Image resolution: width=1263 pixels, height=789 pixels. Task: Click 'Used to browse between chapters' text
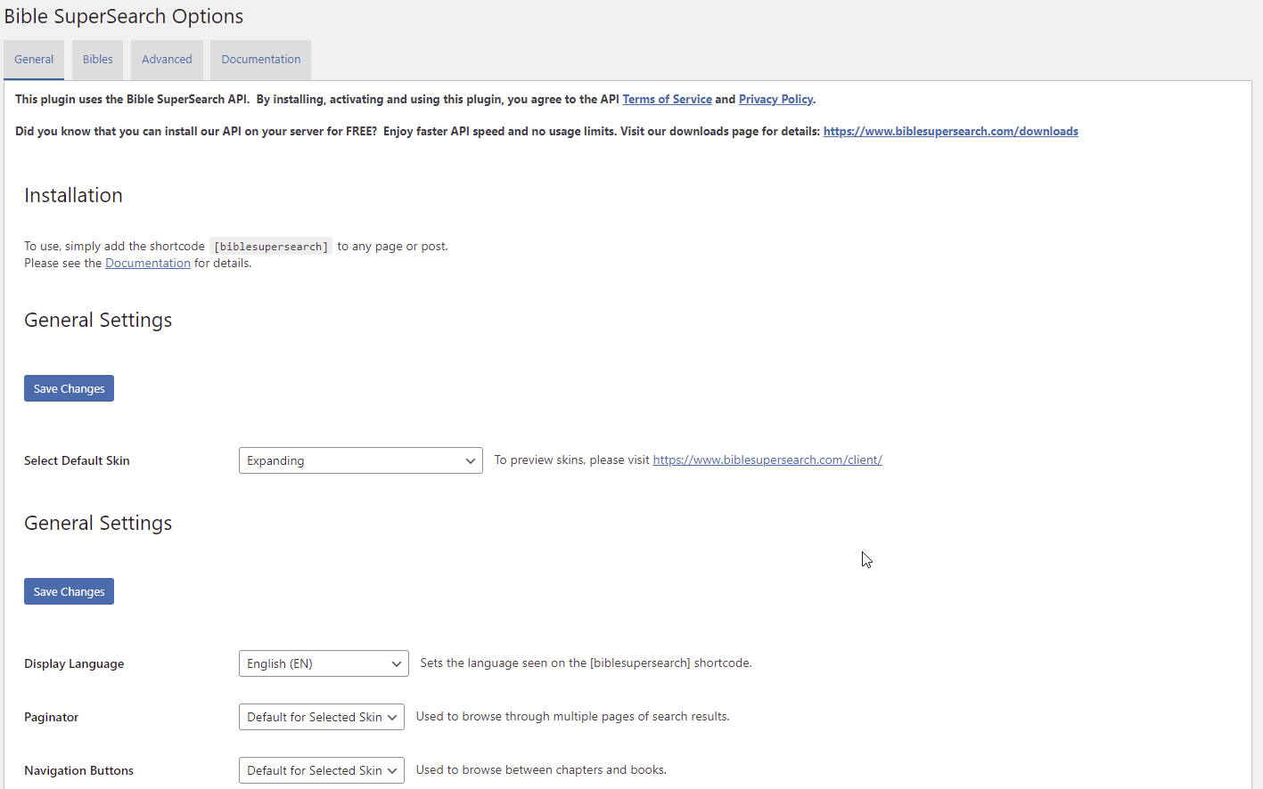pyautogui.click(x=541, y=769)
